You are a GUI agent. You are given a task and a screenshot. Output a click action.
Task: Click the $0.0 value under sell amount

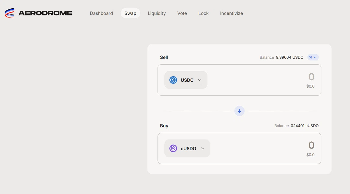tap(310, 86)
